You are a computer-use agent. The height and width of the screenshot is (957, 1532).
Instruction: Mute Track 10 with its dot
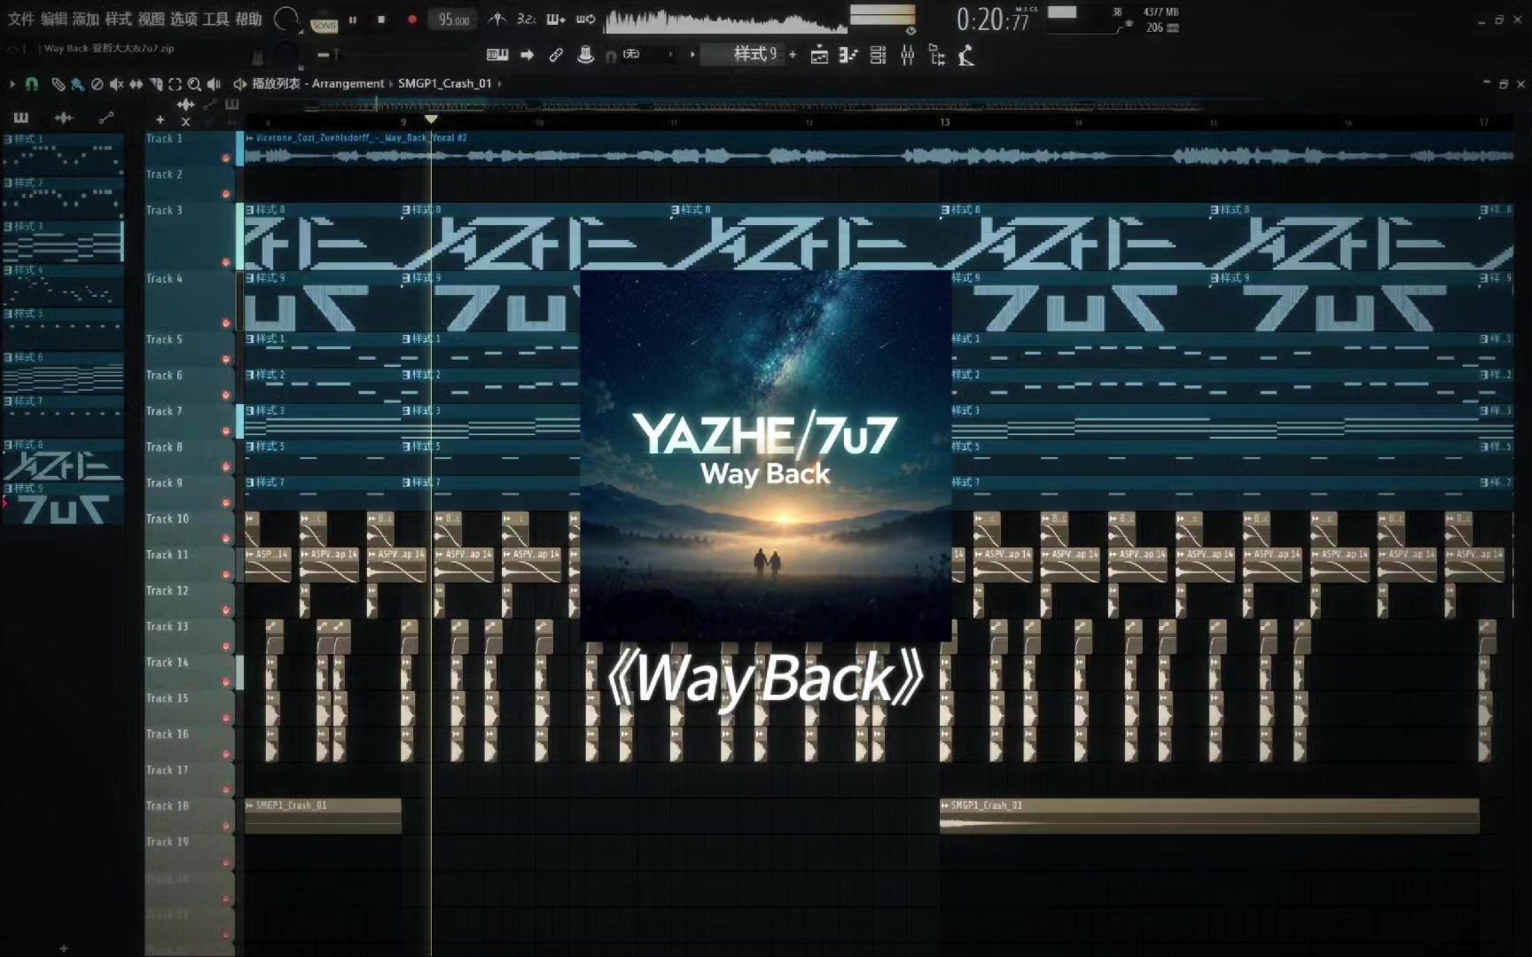225,539
